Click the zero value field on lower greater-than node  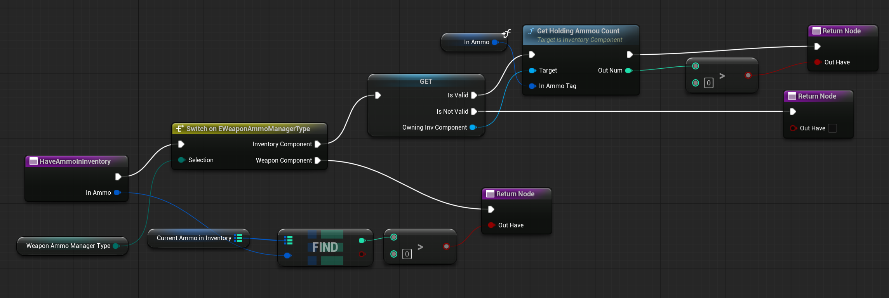pos(407,254)
